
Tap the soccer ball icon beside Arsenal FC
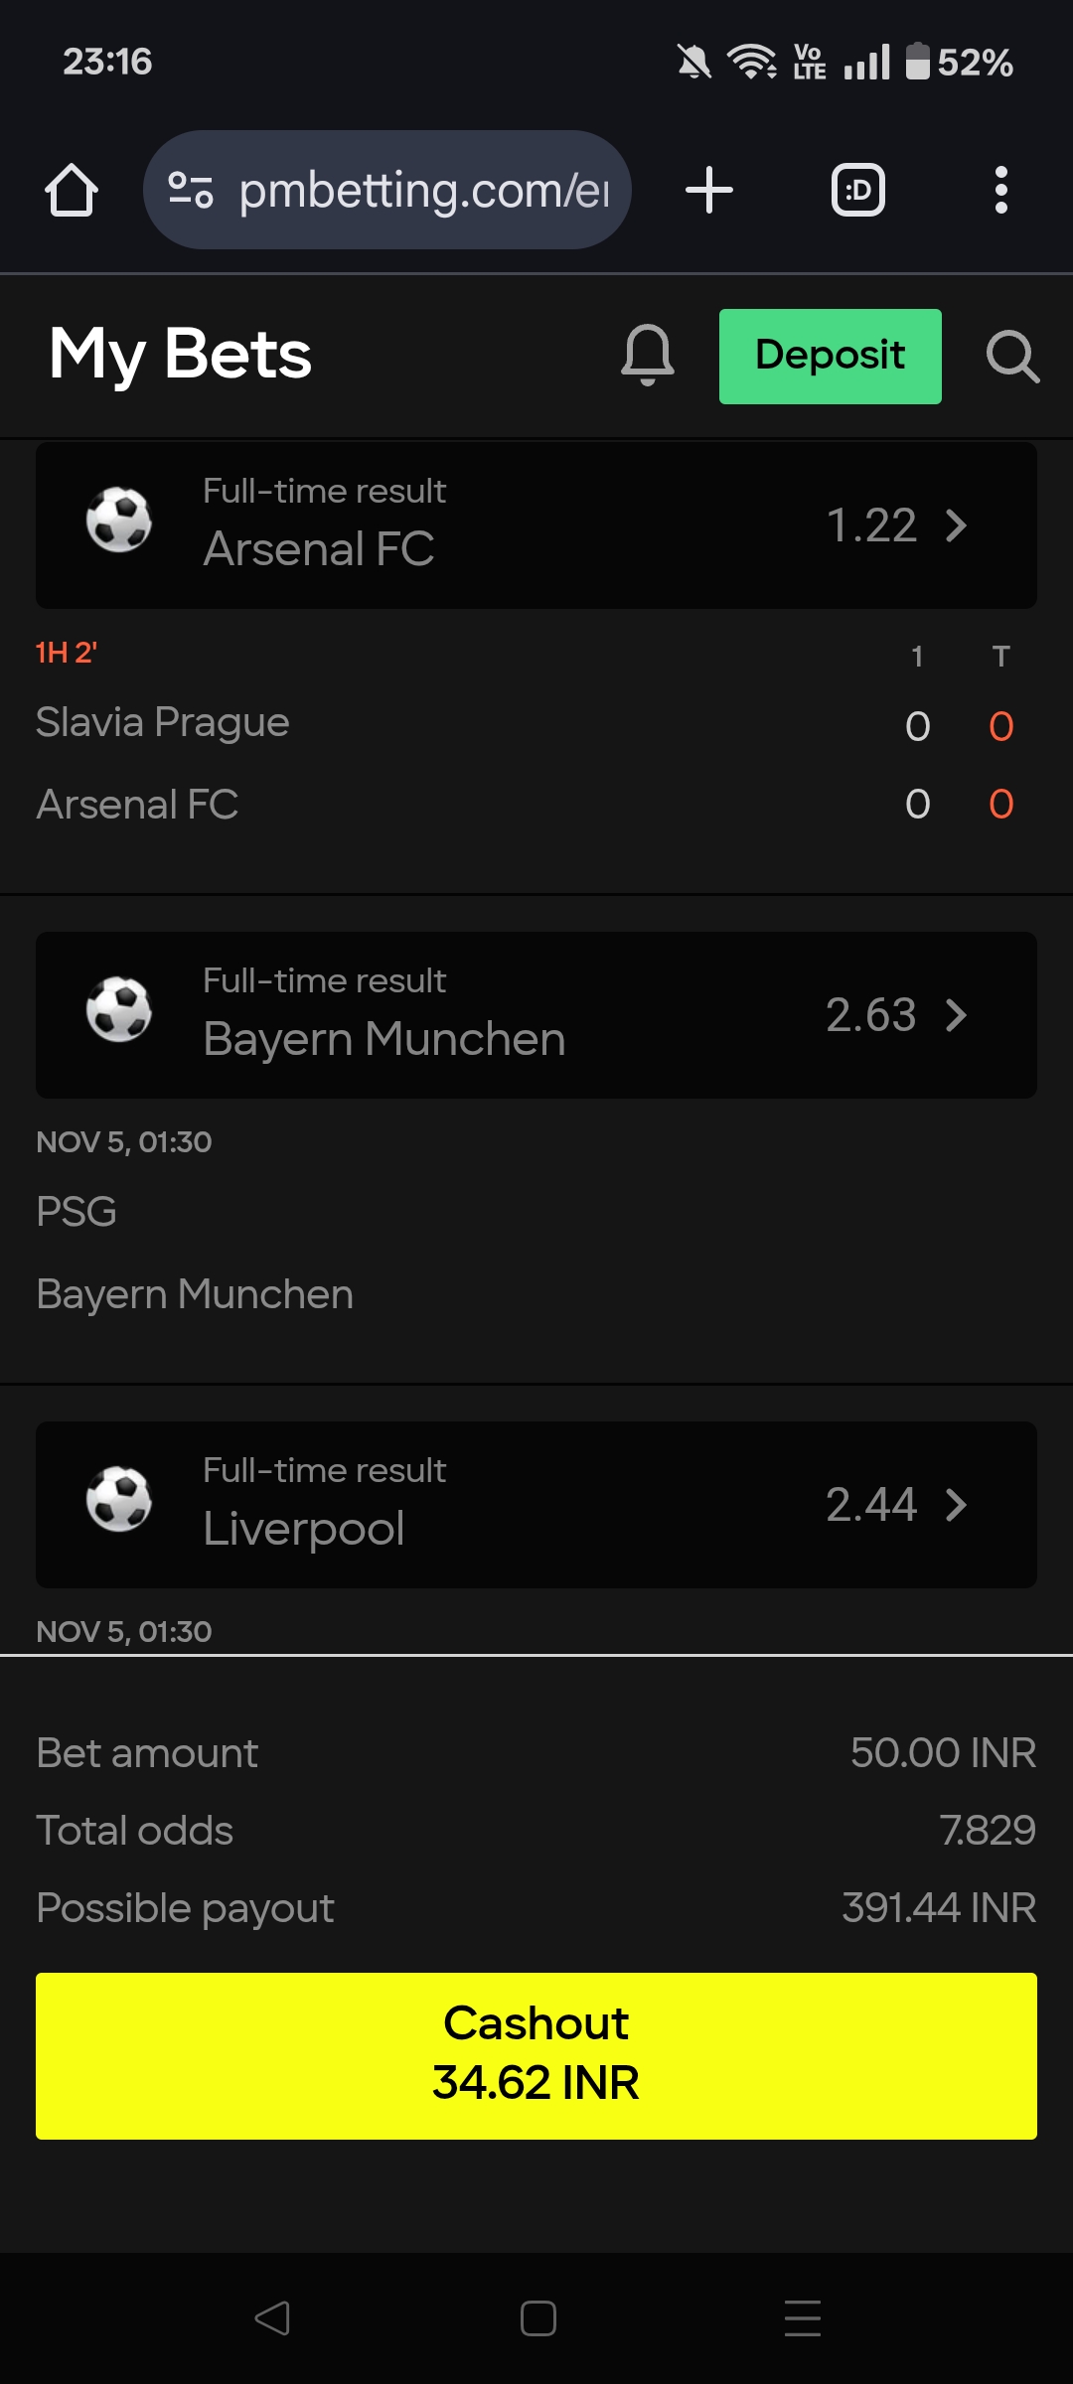point(119,520)
